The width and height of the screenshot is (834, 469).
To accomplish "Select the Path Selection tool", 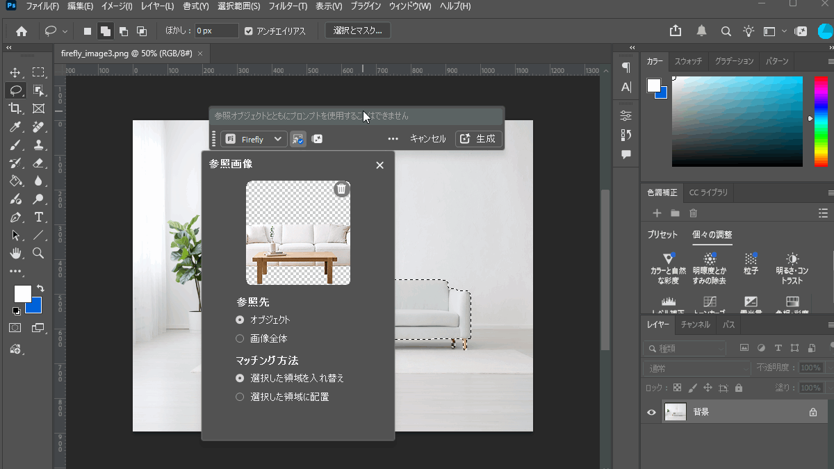I will tap(15, 236).
